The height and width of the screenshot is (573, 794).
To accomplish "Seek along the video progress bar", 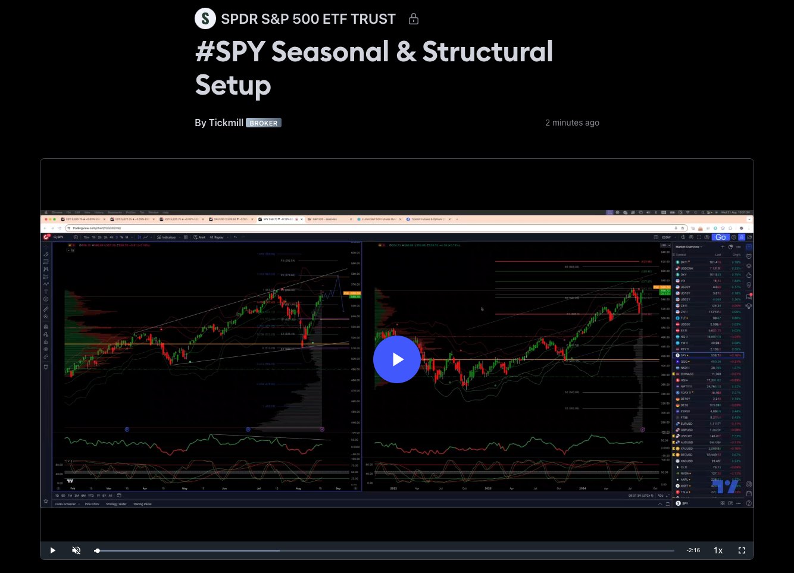I will pyautogui.click(x=384, y=550).
